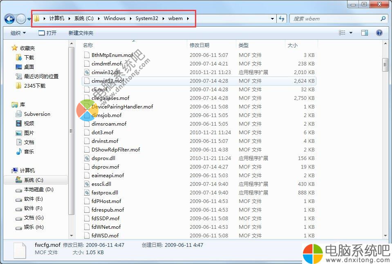
Task: Open the 组织 menu
Action: [x=18, y=33]
